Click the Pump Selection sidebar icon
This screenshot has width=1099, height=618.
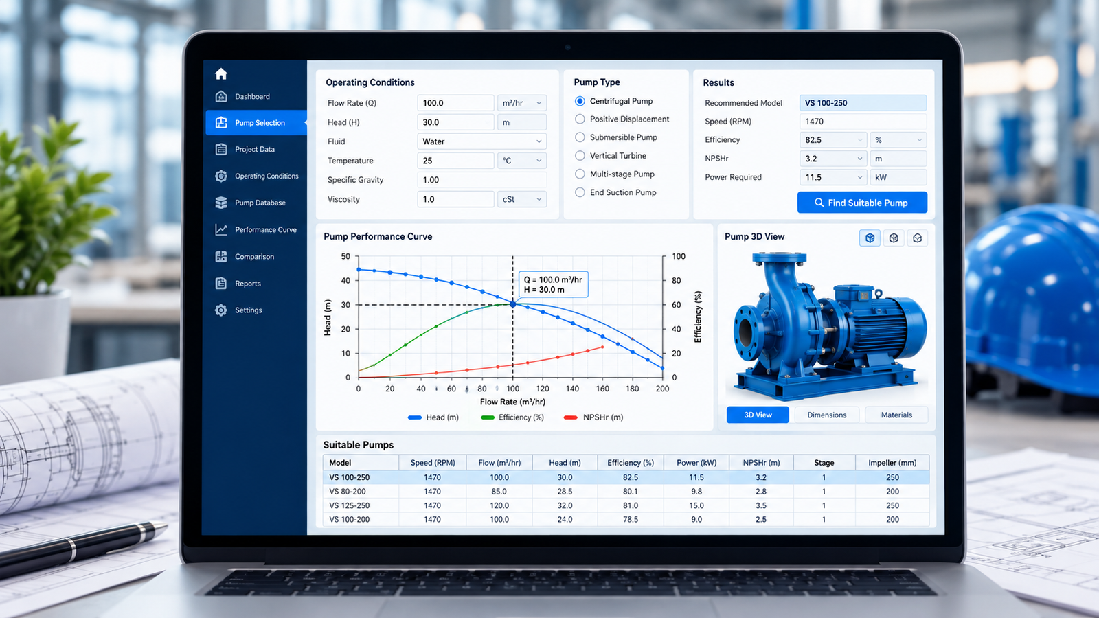[x=221, y=122]
